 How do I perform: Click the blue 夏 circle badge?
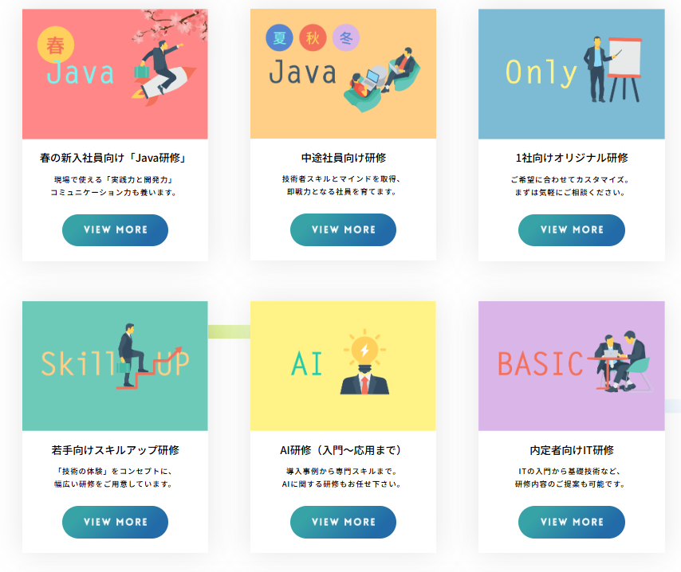pos(279,37)
